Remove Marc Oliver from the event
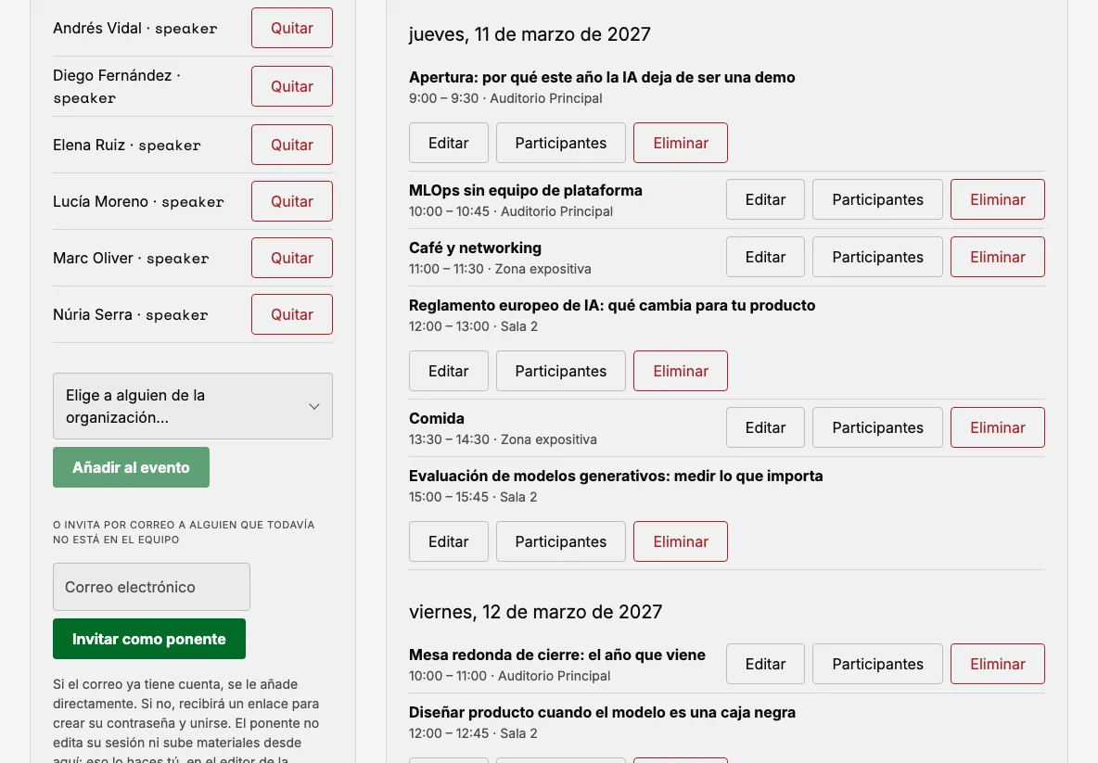Screen dimensions: 1098x763 (x=292, y=259)
